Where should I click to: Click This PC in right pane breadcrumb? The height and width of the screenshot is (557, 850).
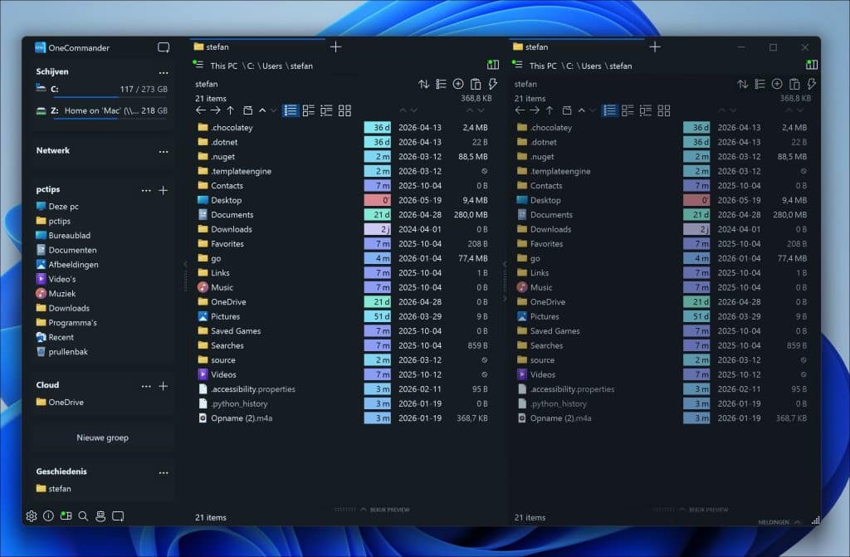point(543,66)
